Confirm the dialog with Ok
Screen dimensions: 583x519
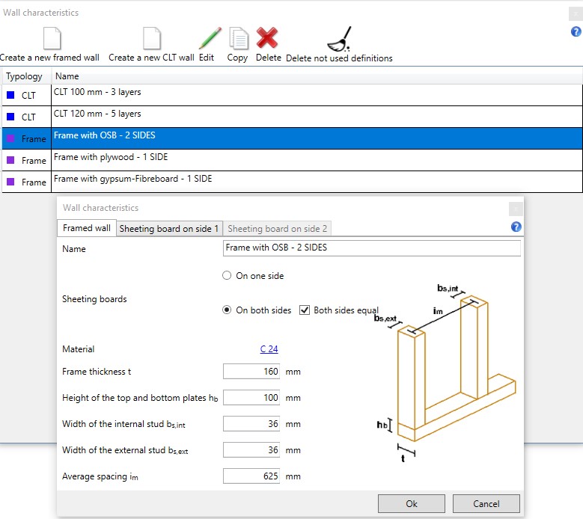coord(411,503)
